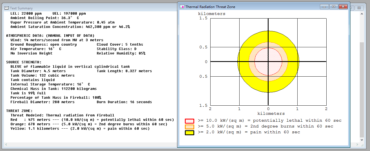Viewport: 370px width, 151px height.
Task: Click the red 10.0 kW legend swatch
Action: point(190,121)
